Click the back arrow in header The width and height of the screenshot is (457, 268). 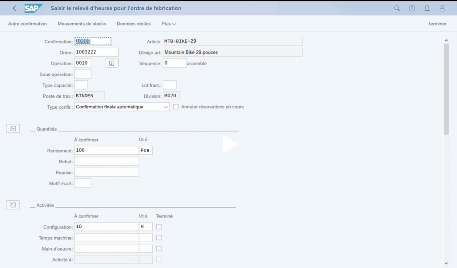pyautogui.click(x=14, y=8)
